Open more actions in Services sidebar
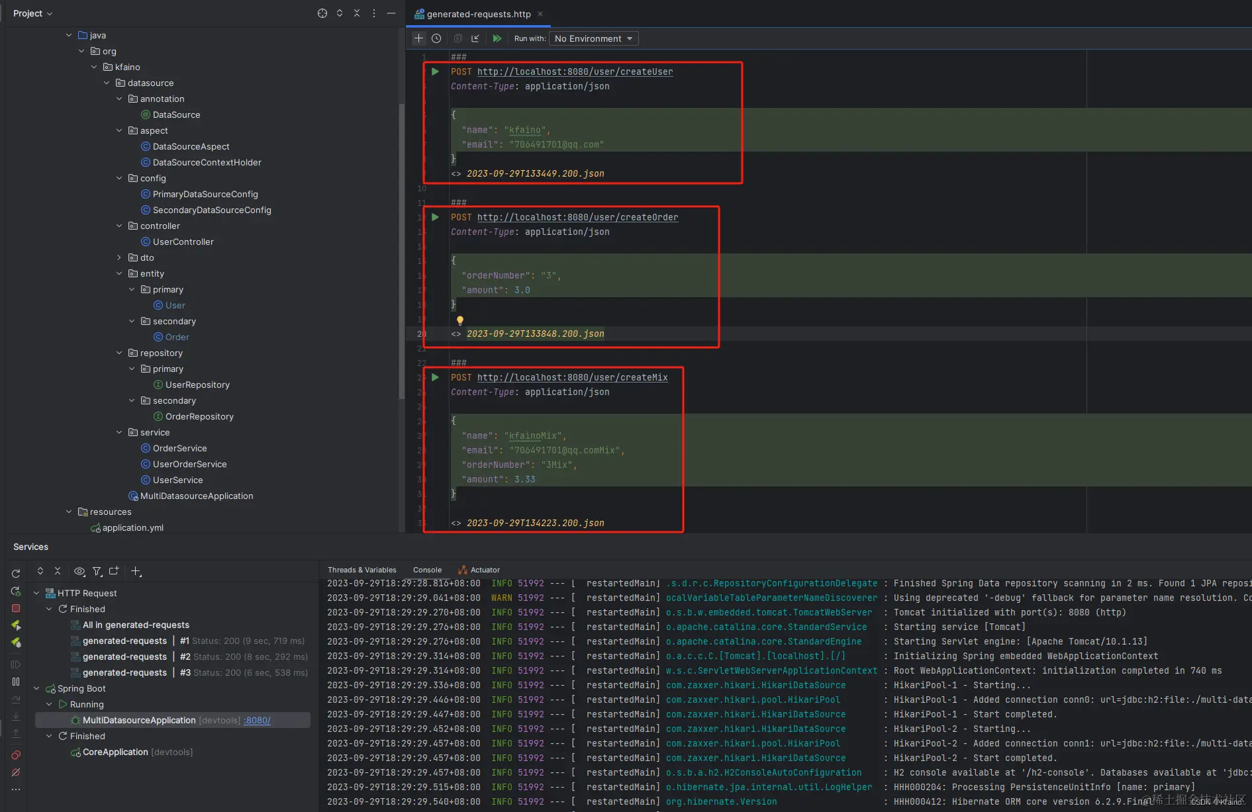 click(16, 789)
